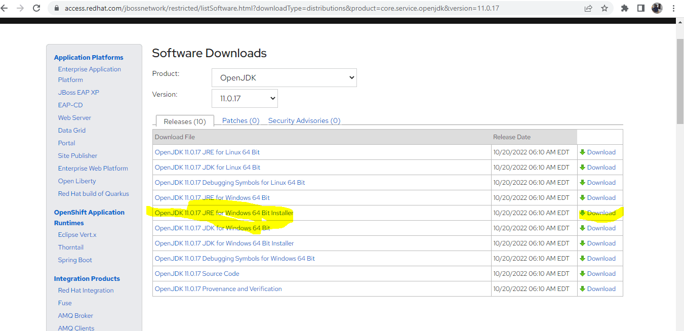Open the Product dropdown showing OpenJDK
684x331 pixels.
[x=284, y=77]
